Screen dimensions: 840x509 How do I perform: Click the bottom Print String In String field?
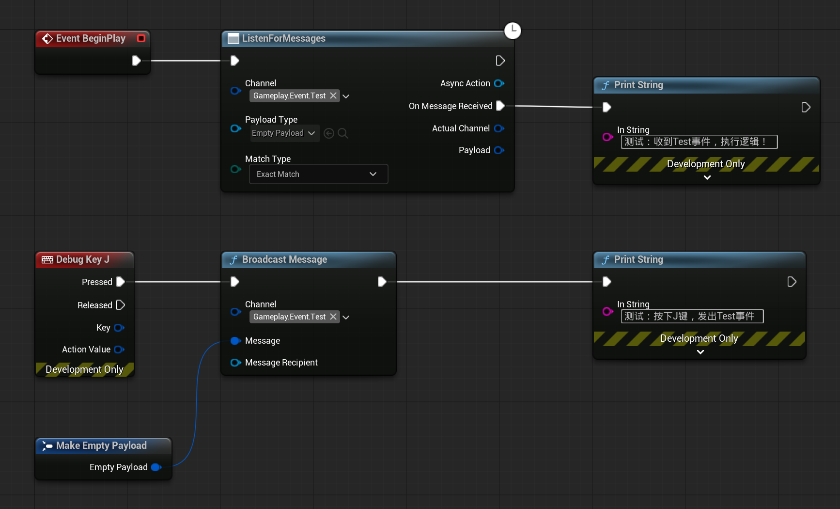692,316
